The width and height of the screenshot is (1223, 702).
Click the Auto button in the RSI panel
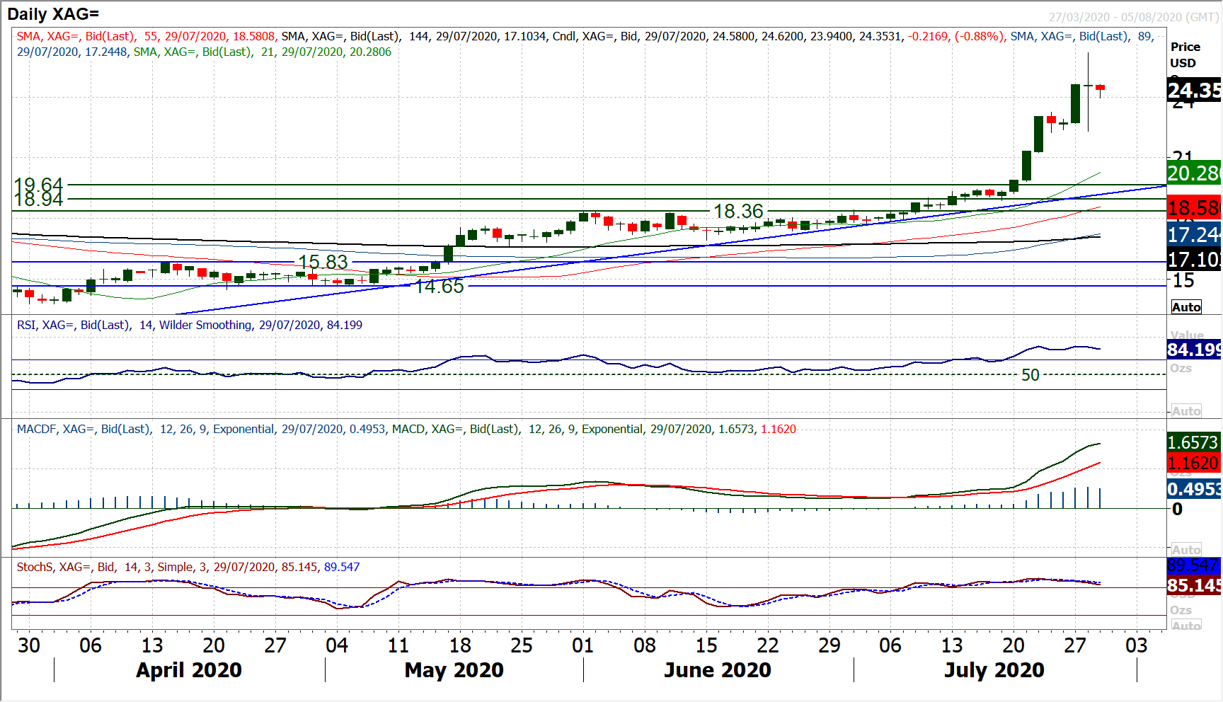point(1186,411)
